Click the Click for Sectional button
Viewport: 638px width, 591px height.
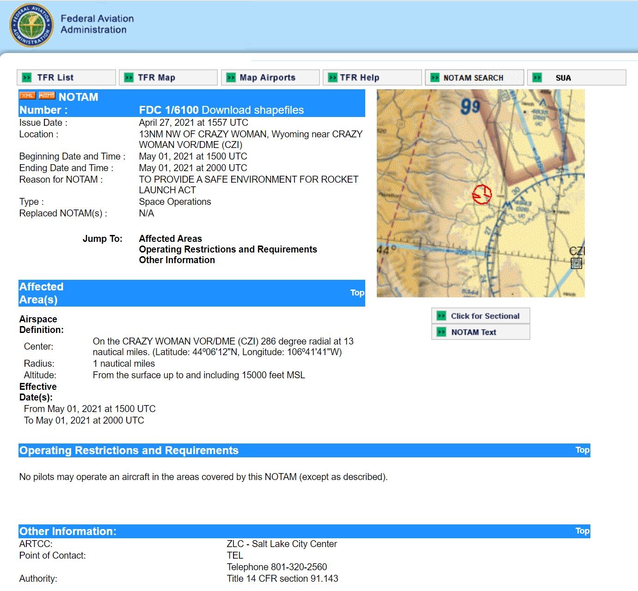pos(481,316)
